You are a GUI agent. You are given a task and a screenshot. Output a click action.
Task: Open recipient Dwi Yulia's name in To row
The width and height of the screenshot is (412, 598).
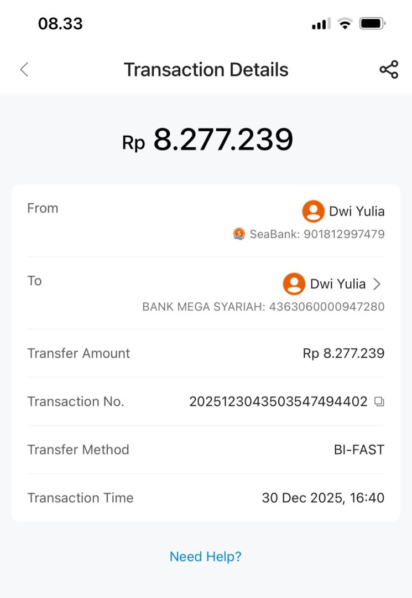(x=338, y=284)
